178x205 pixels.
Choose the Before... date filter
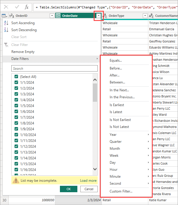point(116,68)
